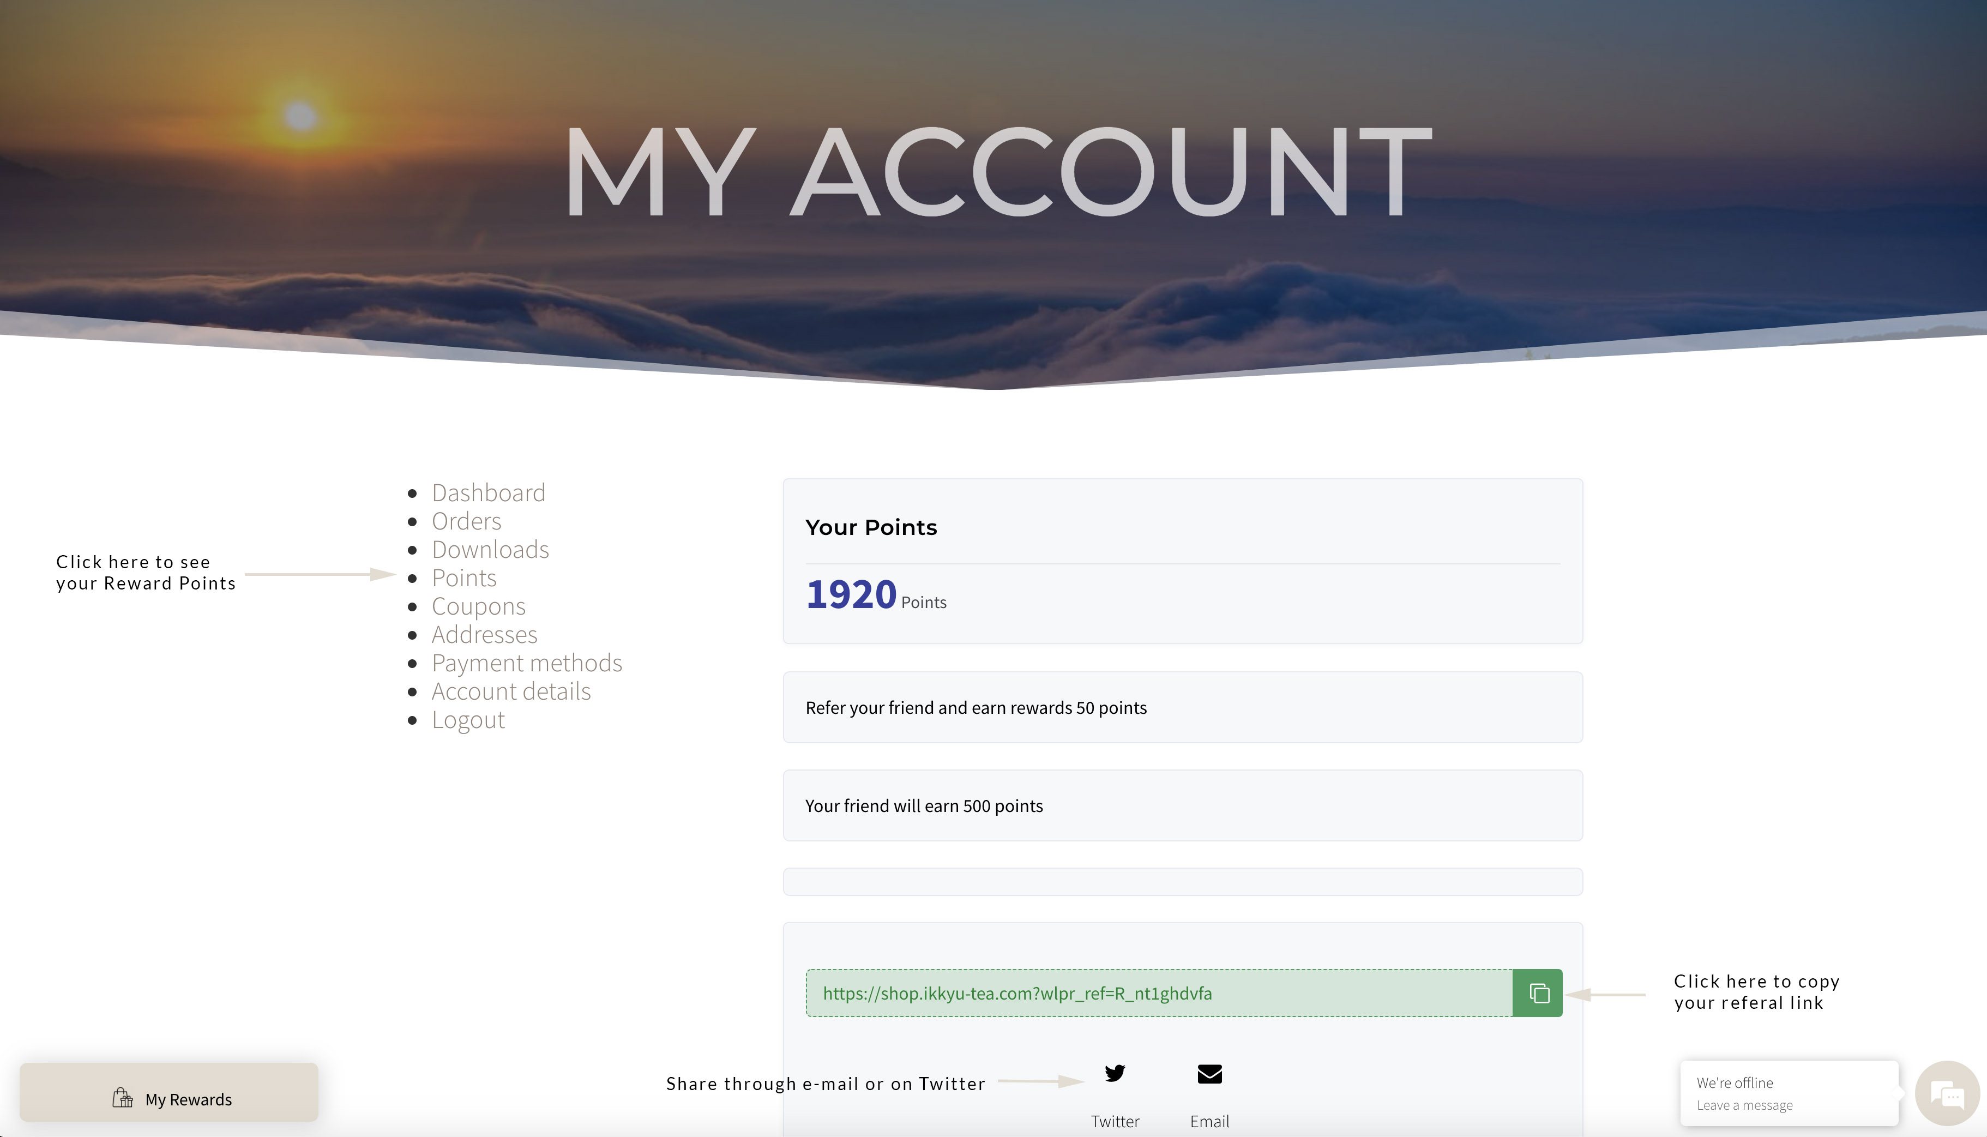The height and width of the screenshot is (1137, 1987).
Task: Open the chat bubble widget icon
Action: pos(1947,1094)
